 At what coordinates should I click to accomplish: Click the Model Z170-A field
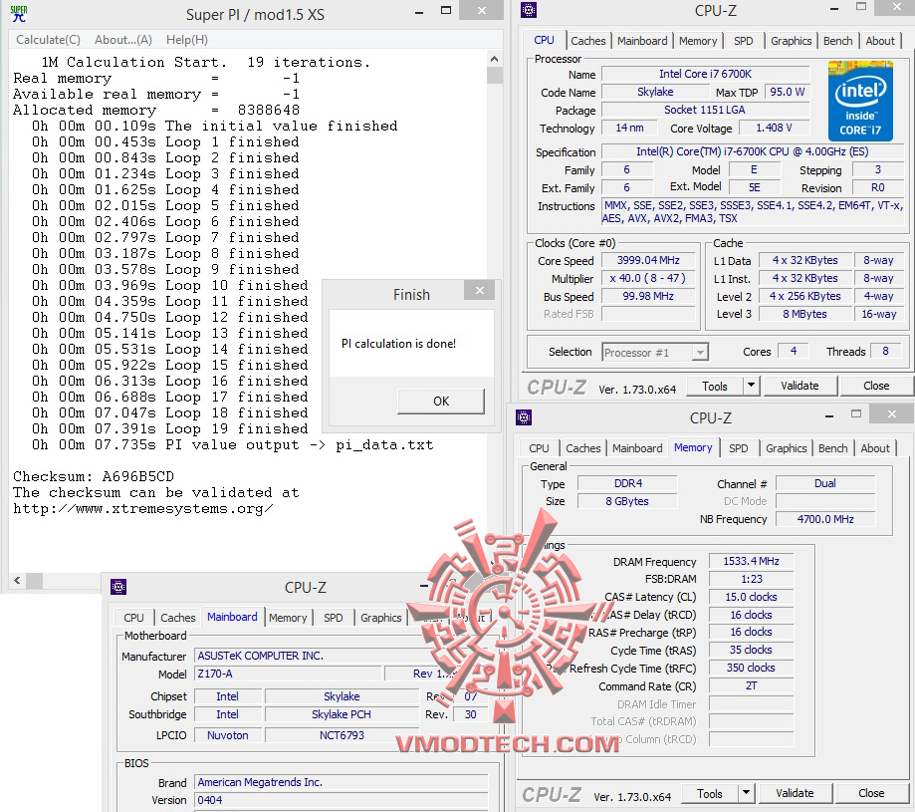[x=289, y=674]
